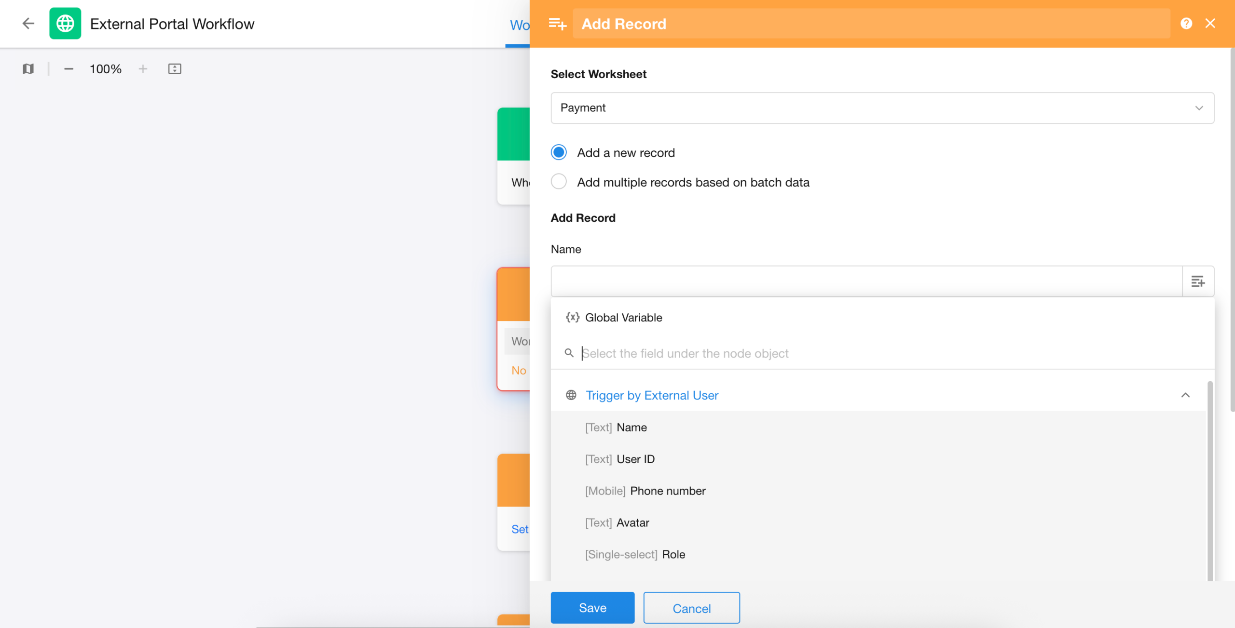Click the back arrow icon

(x=28, y=23)
